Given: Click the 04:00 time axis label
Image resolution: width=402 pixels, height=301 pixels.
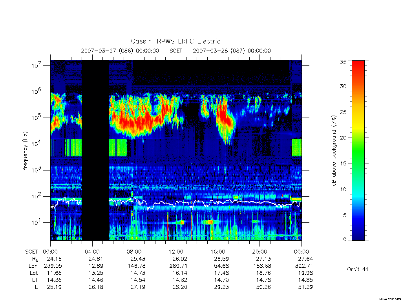Looking at the screenshot, I should click(92, 252).
